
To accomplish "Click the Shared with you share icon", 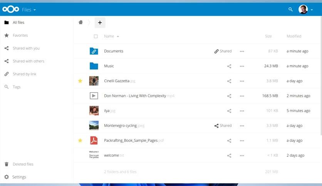I will (7, 48).
